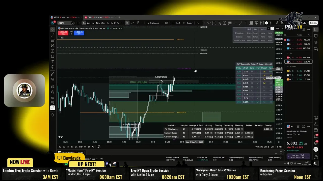Open the Fibonacci tools in left toolbar
This screenshot has width=323, height=181.
pyautogui.click(x=52, y=40)
